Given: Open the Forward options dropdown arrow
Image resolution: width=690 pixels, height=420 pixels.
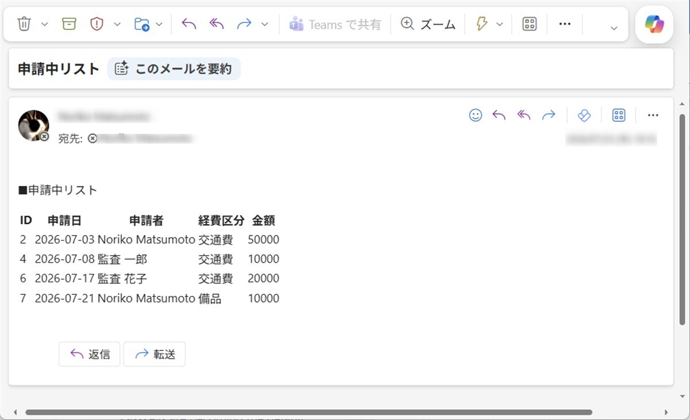Looking at the screenshot, I should 264,24.
